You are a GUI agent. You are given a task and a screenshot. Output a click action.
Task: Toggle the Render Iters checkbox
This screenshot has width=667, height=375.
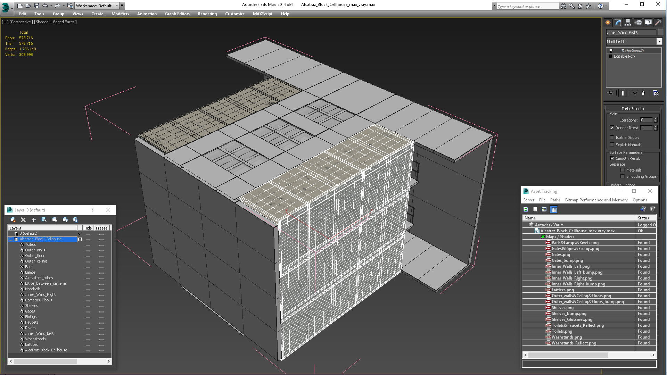click(x=612, y=128)
